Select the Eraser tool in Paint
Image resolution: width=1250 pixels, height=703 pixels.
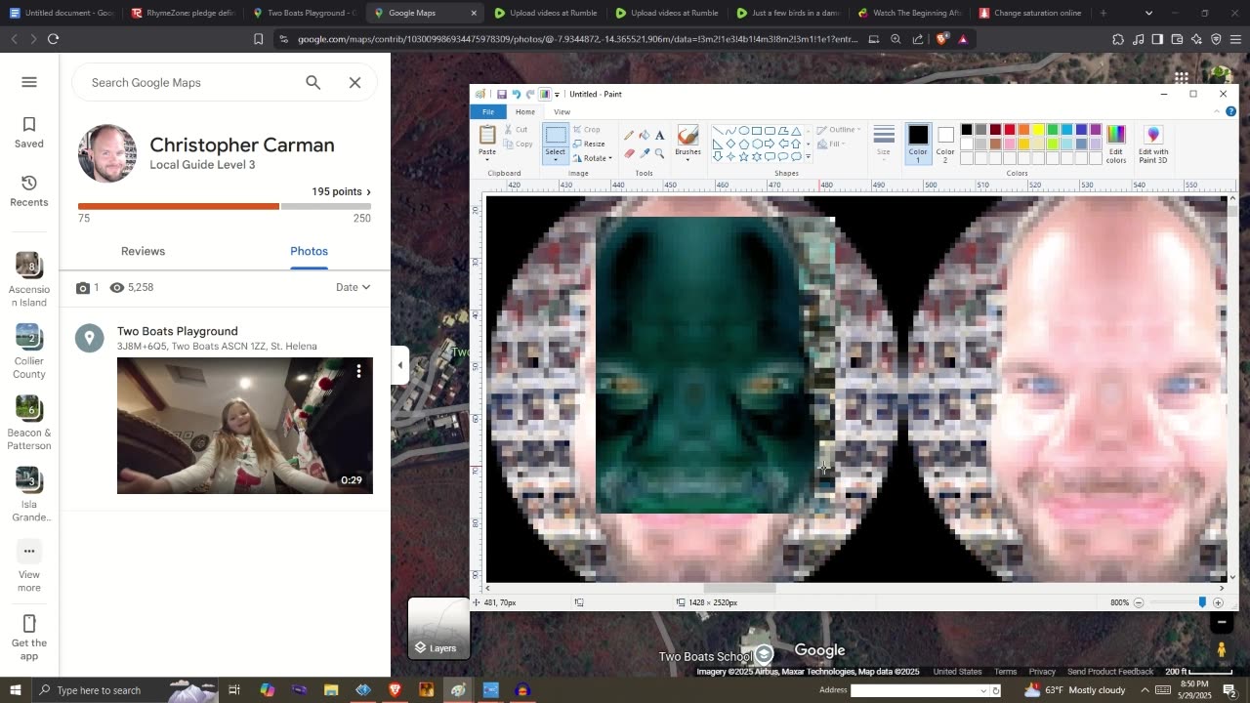[629, 153]
